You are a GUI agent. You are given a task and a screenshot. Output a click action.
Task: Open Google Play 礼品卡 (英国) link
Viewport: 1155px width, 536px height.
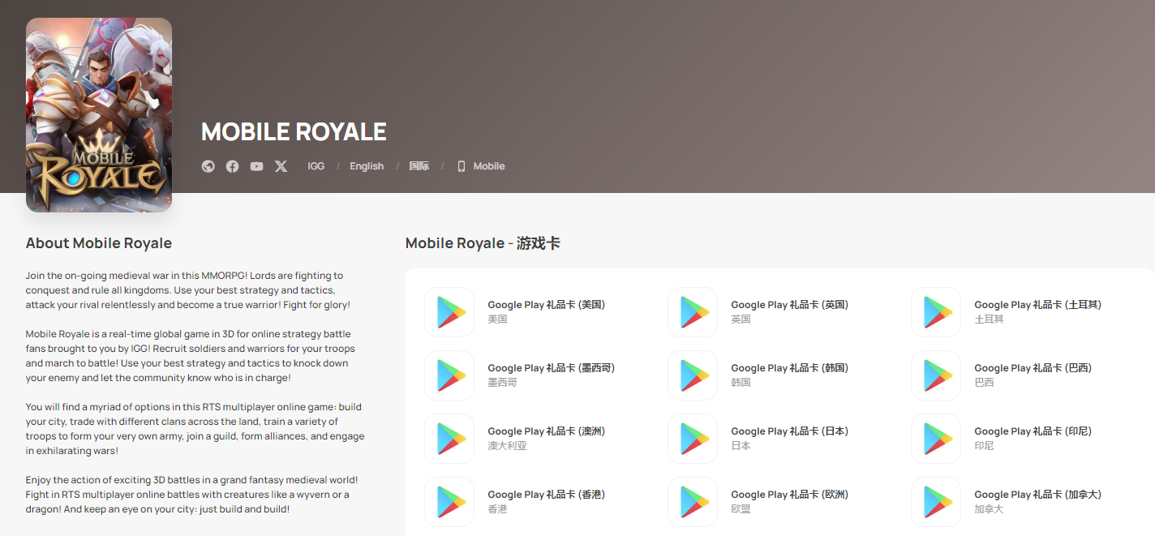[x=790, y=305]
